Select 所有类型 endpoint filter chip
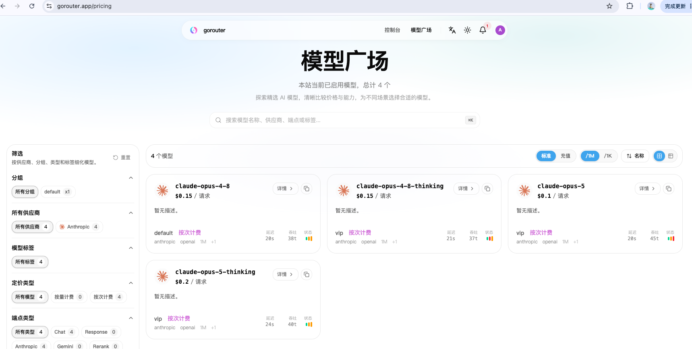The height and width of the screenshot is (349, 692). (30, 332)
